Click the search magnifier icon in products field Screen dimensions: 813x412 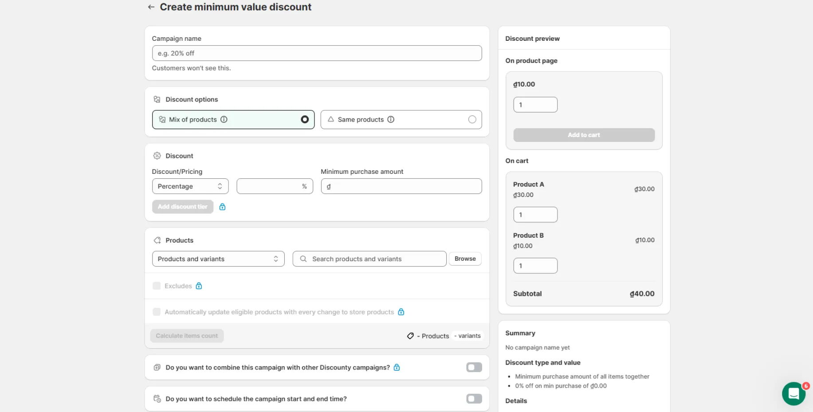(x=303, y=259)
